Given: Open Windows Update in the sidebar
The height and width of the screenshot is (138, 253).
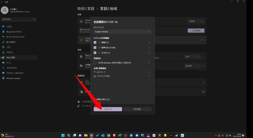Looking at the screenshot, I should point(13,78).
